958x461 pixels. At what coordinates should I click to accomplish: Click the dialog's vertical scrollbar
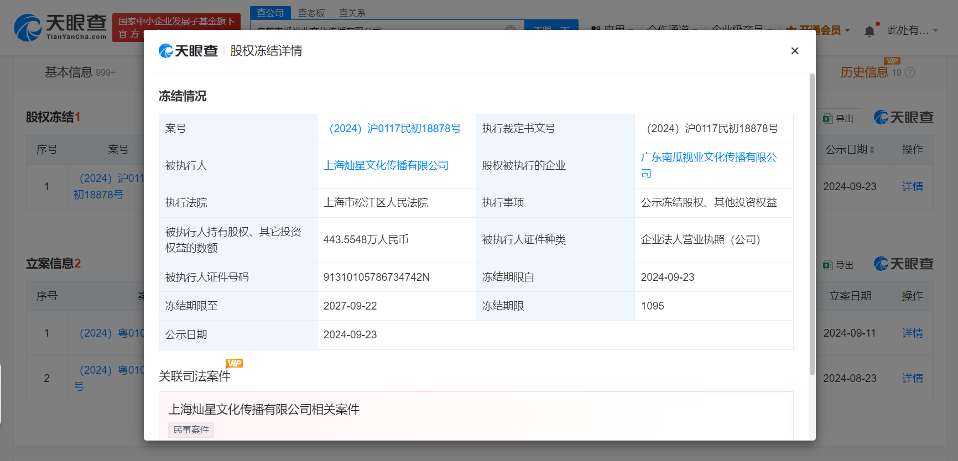(x=812, y=224)
